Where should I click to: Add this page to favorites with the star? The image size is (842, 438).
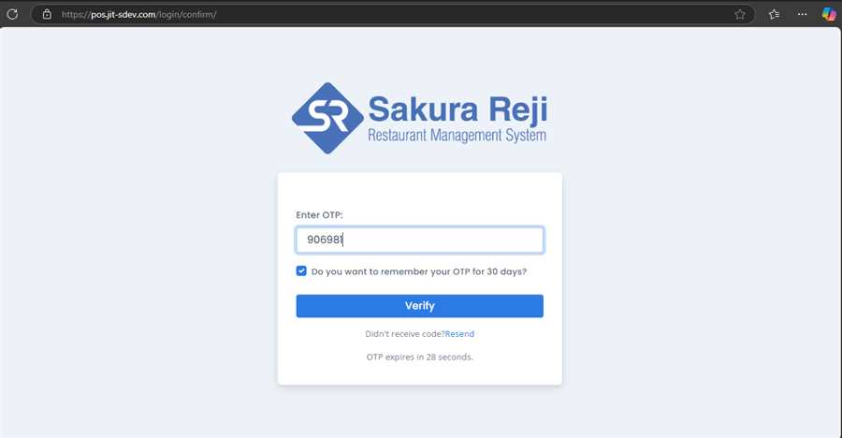740,14
